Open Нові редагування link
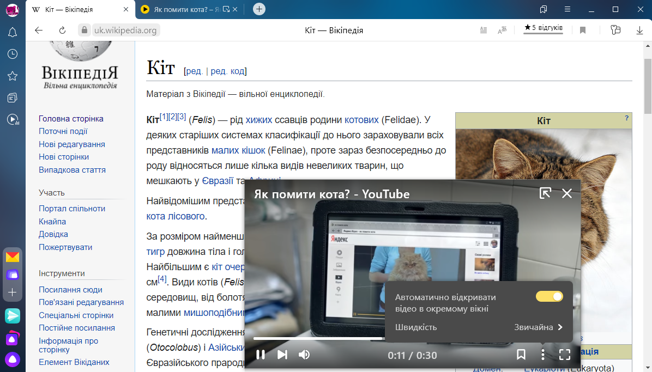This screenshot has width=652, height=372. pyautogui.click(x=72, y=144)
